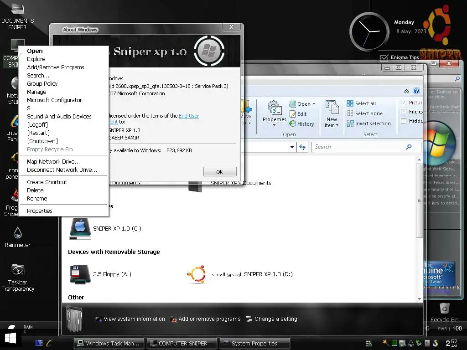Click the blue quick launch icon on the taskbar
Image resolution: width=467 pixels, height=350 pixels.
pos(39,343)
